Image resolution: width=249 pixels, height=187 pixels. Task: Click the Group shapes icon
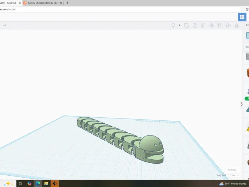[186, 25]
